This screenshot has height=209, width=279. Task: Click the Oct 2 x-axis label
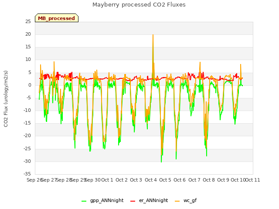point(122,180)
